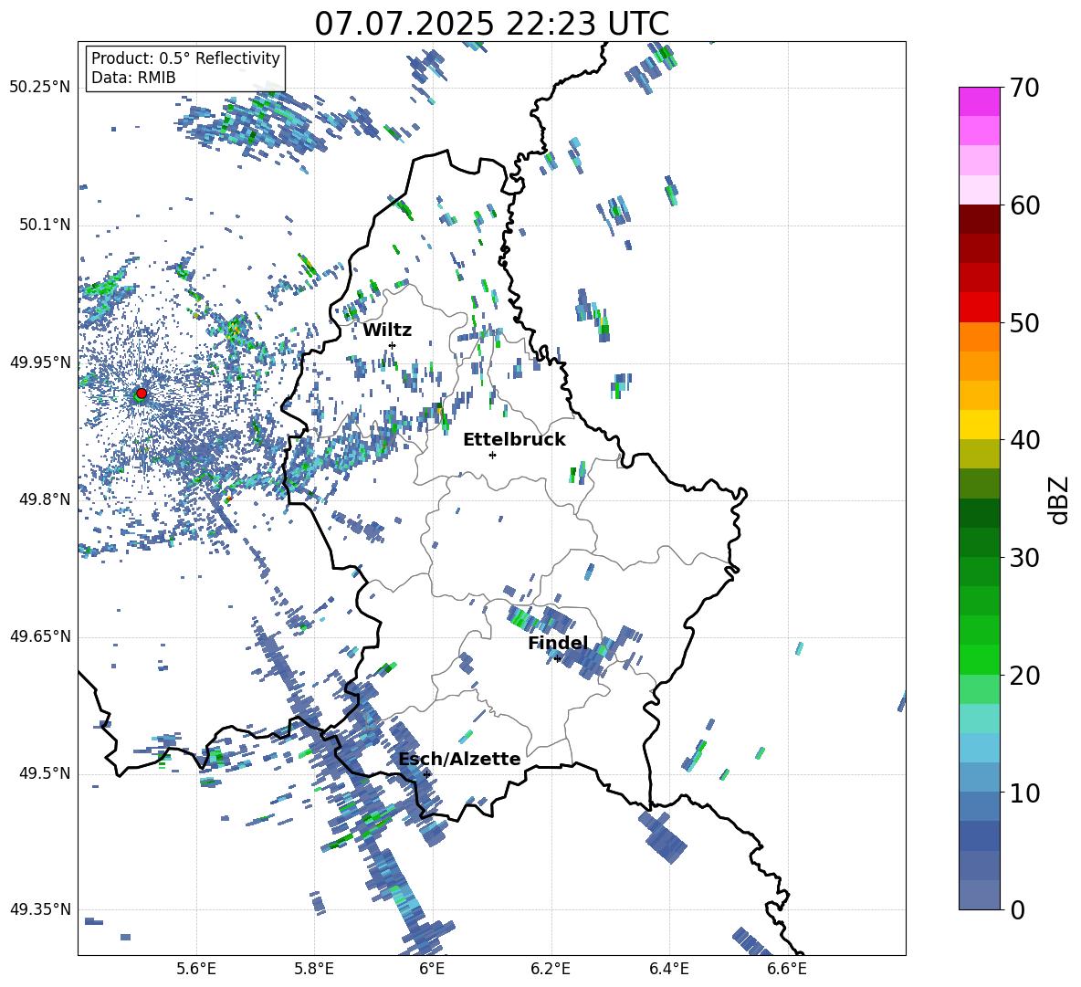Image resolution: width=1081 pixels, height=987 pixels.
Task: Click the yellow 40 dBZ colorbar swatch
Action: pyautogui.click(x=979, y=425)
